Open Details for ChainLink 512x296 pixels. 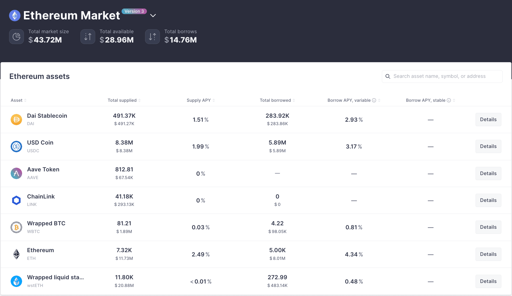488,200
